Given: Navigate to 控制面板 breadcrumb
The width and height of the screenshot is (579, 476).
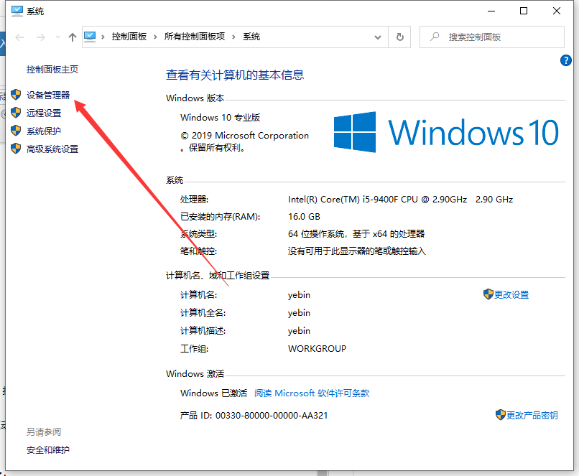Looking at the screenshot, I should (130, 37).
